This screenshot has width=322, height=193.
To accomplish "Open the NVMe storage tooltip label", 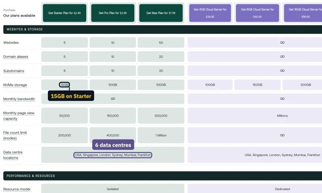I will coord(15,85).
